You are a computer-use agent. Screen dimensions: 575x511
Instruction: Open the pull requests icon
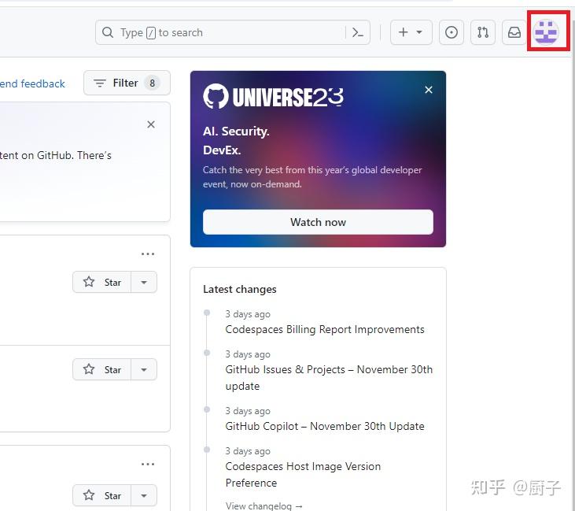pos(483,32)
